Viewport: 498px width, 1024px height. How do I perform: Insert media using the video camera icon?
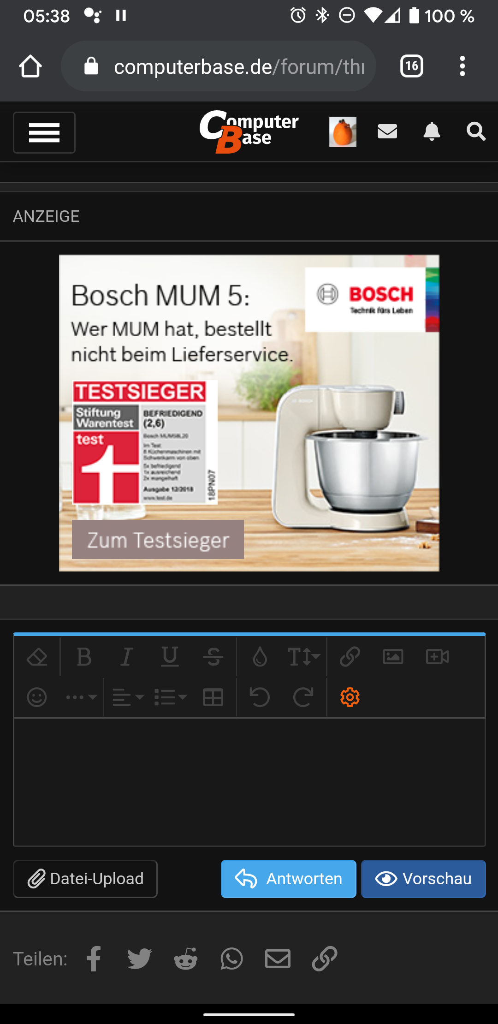[437, 657]
